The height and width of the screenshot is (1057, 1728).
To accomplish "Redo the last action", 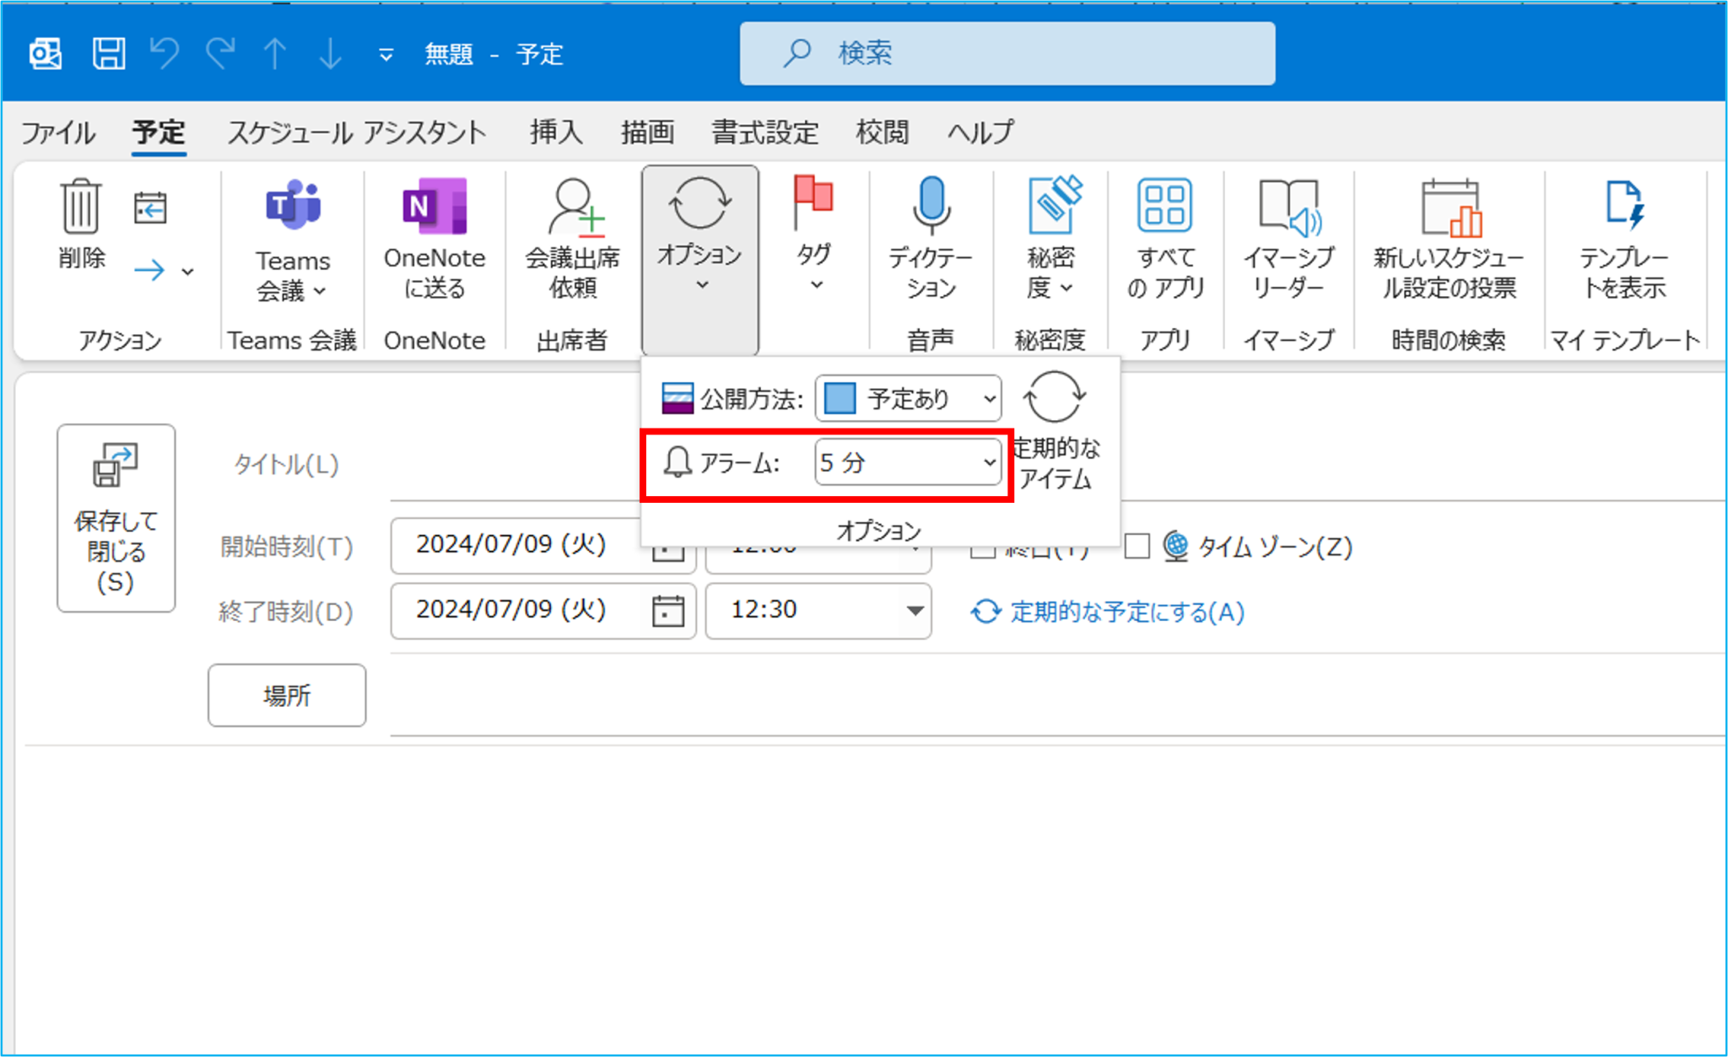I will (x=220, y=54).
